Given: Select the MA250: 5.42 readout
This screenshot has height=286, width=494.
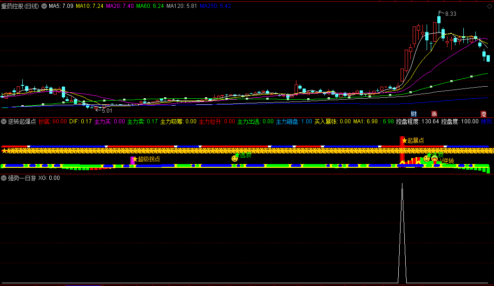Looking at the screenshot, I should coord(216,6).
